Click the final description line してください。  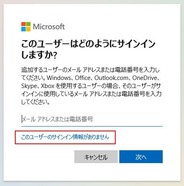(x=36, y=102)
